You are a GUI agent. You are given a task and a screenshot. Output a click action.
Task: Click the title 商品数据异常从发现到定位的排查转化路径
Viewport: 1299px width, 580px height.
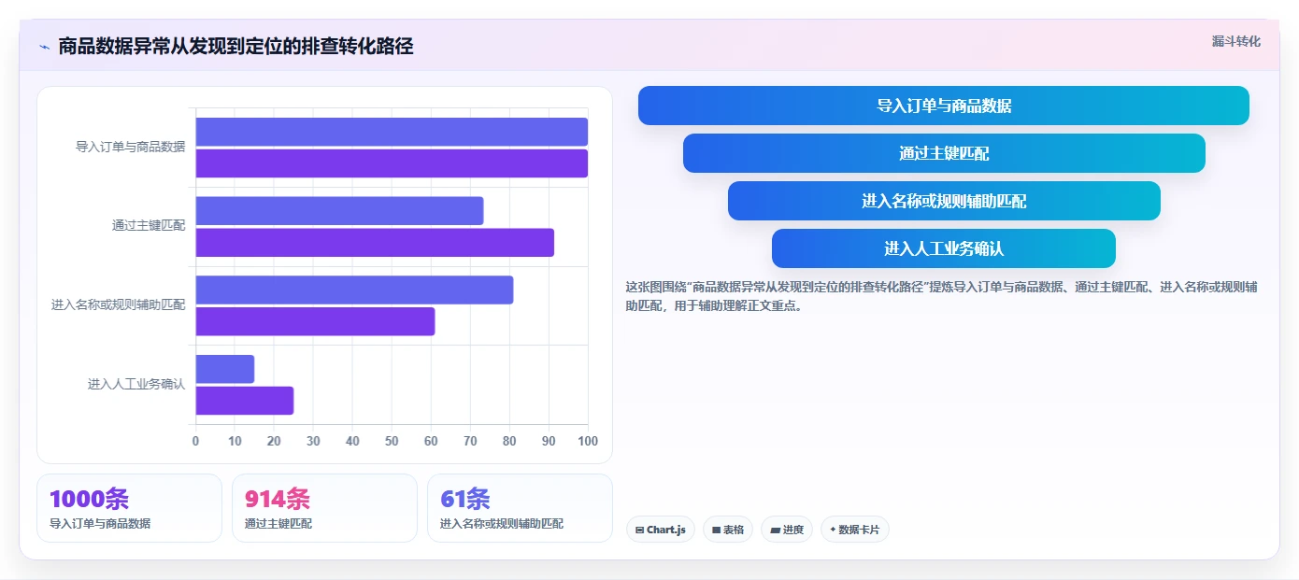236,46
